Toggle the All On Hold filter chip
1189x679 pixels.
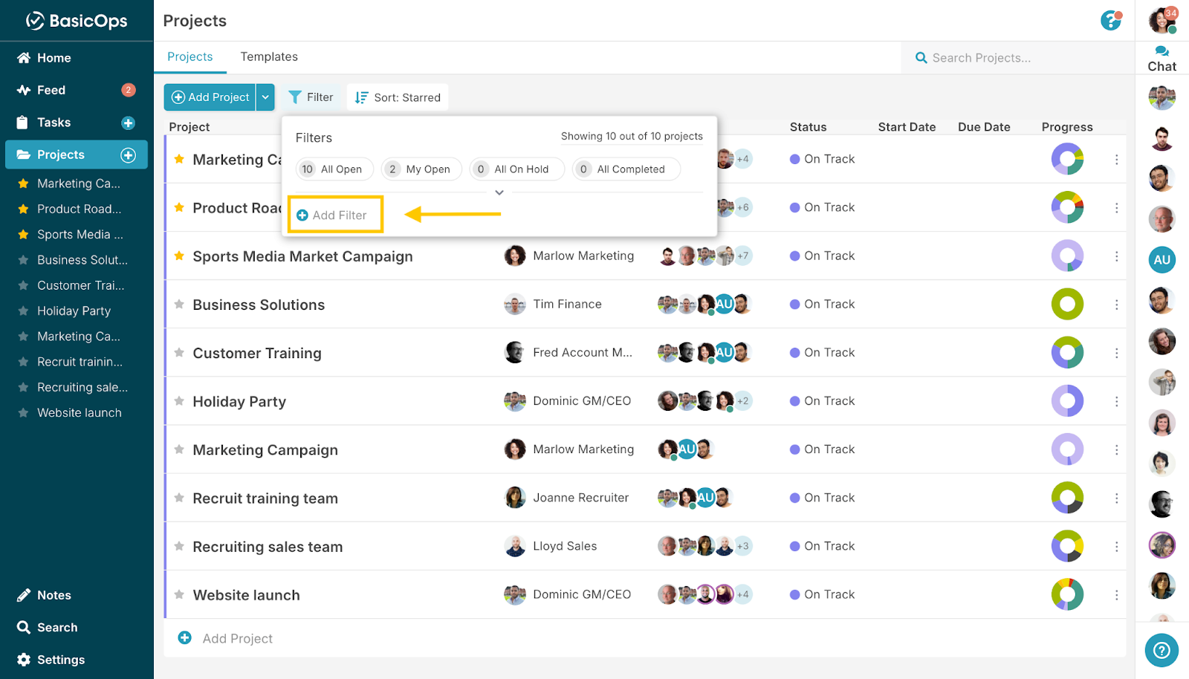point(516,169)
